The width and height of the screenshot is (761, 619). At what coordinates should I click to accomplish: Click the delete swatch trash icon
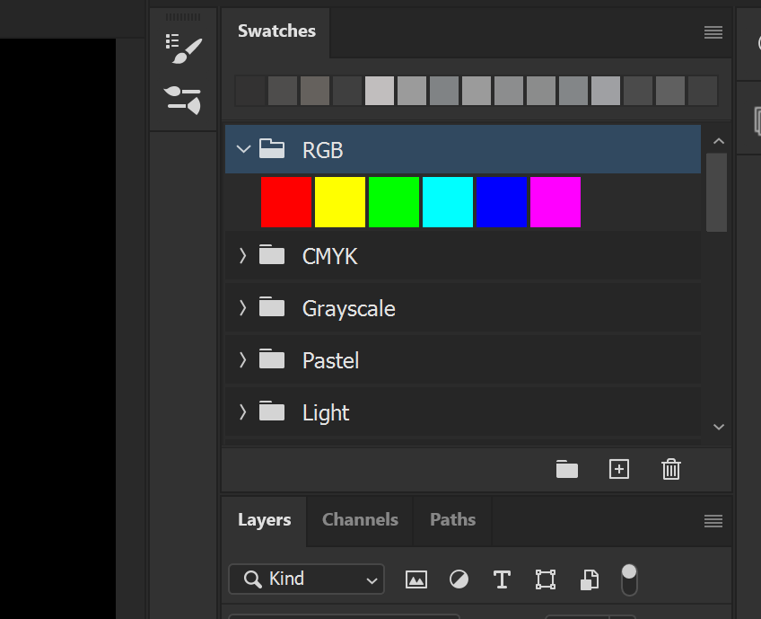[x=671, y=469]
